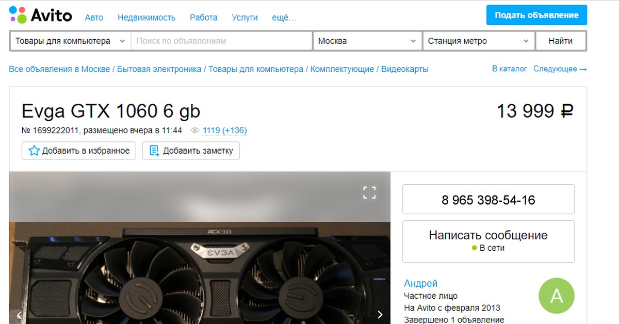This screenshot has width=619, height=324.
Task: Click the text Частное лицо
Action: (x=431, y=296)
